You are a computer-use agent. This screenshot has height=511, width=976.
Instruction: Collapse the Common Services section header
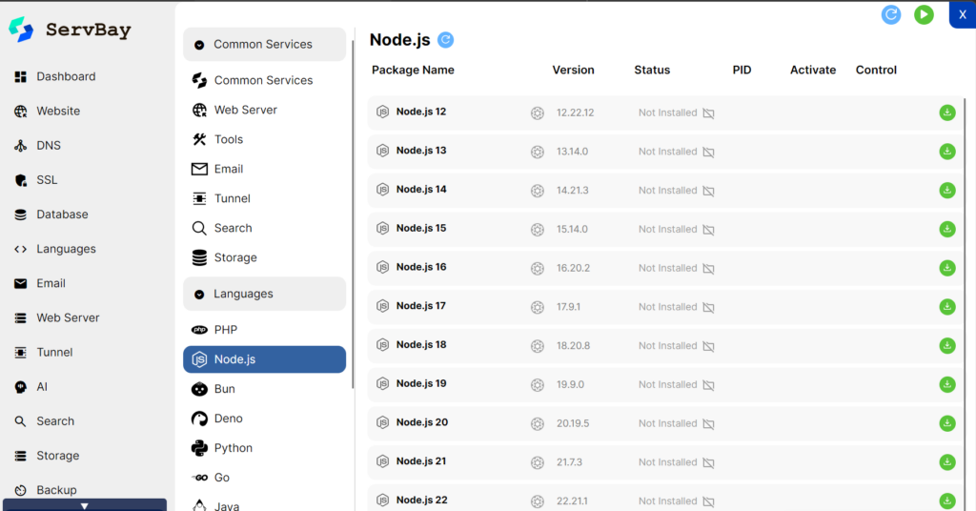point(264,45)
